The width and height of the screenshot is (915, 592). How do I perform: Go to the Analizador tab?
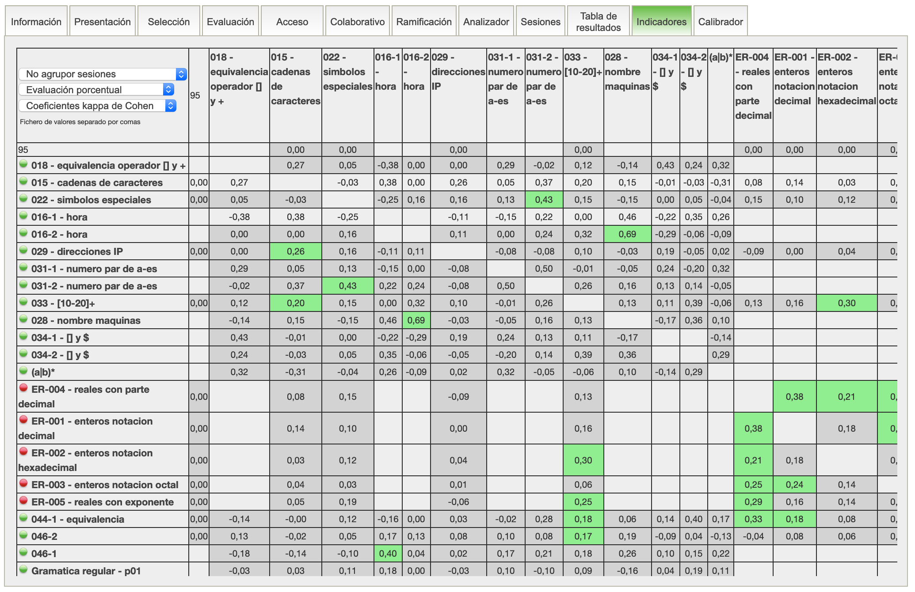[486, 22]
